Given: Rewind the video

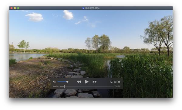Looking at the screenshot, I should 79,82.
